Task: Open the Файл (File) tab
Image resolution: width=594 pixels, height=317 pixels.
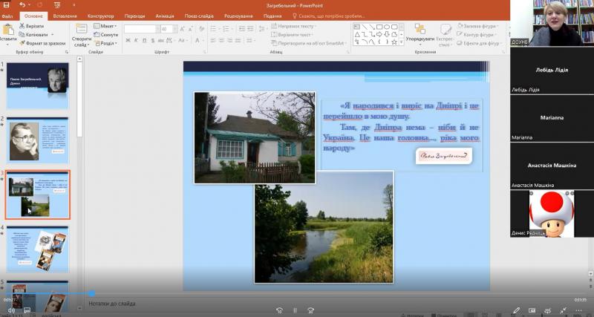Action: click(7, 16)
